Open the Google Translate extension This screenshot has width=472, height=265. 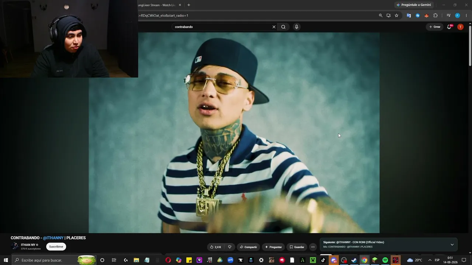409,15
